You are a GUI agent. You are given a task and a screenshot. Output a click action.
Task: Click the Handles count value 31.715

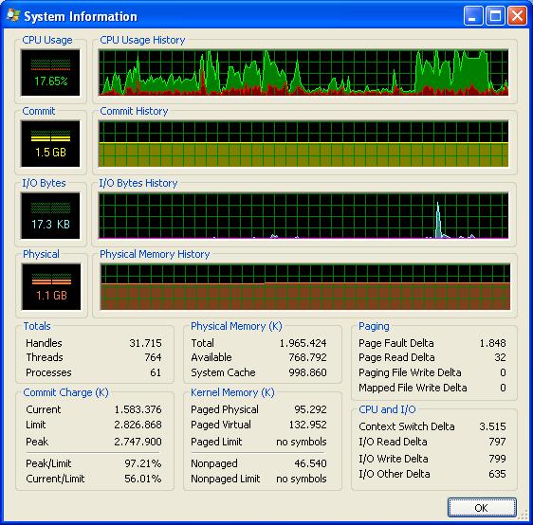pyautogui.click(x=145, y=343)
